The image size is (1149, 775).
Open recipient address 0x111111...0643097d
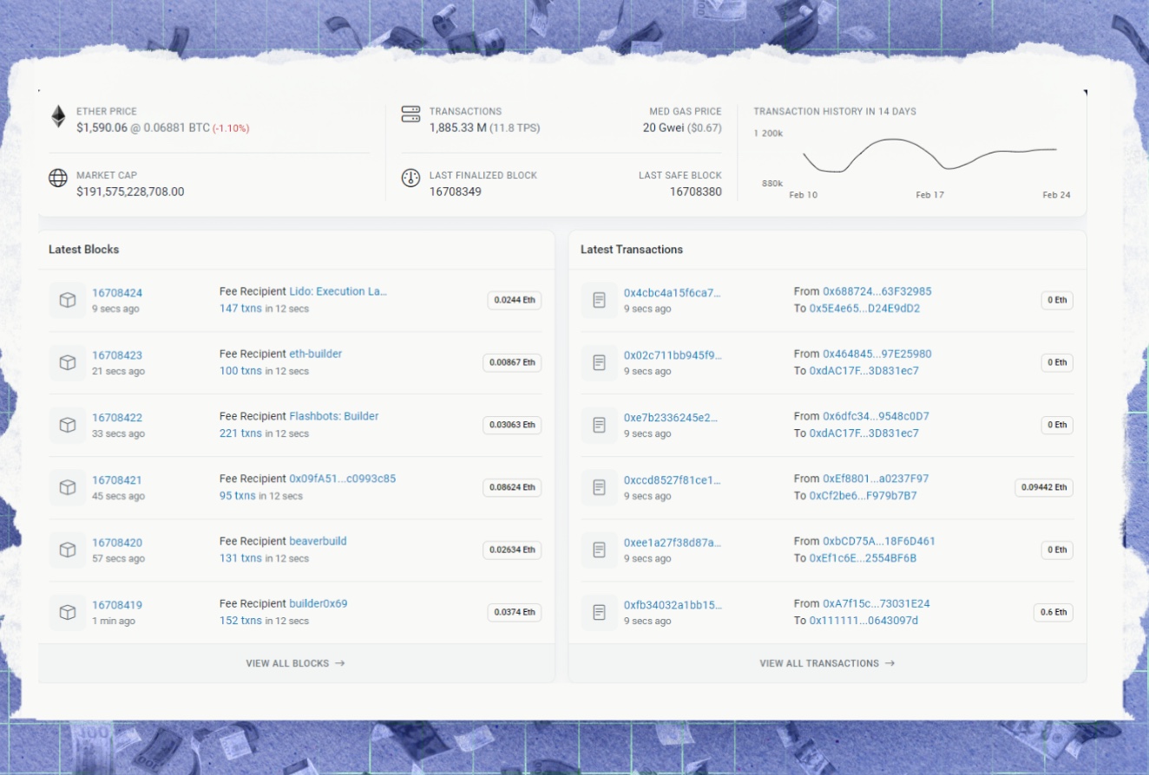[863, 621]
